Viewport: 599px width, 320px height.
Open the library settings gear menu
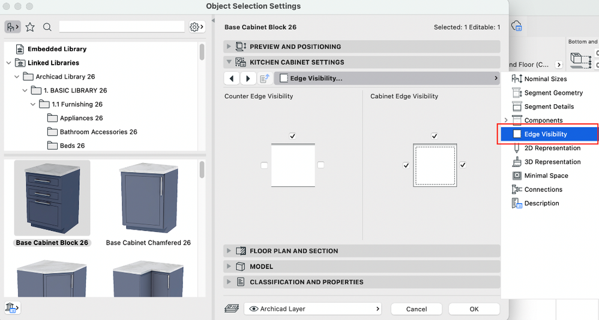[197, 27]
